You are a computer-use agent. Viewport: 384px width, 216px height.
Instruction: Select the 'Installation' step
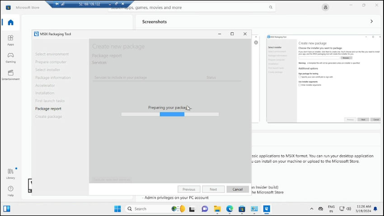coord(45,93)
